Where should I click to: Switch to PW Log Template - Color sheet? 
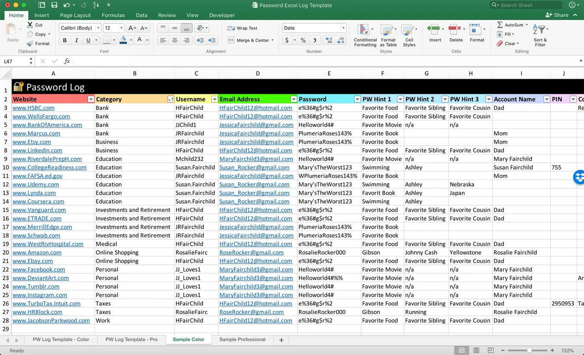click(61, 340)
